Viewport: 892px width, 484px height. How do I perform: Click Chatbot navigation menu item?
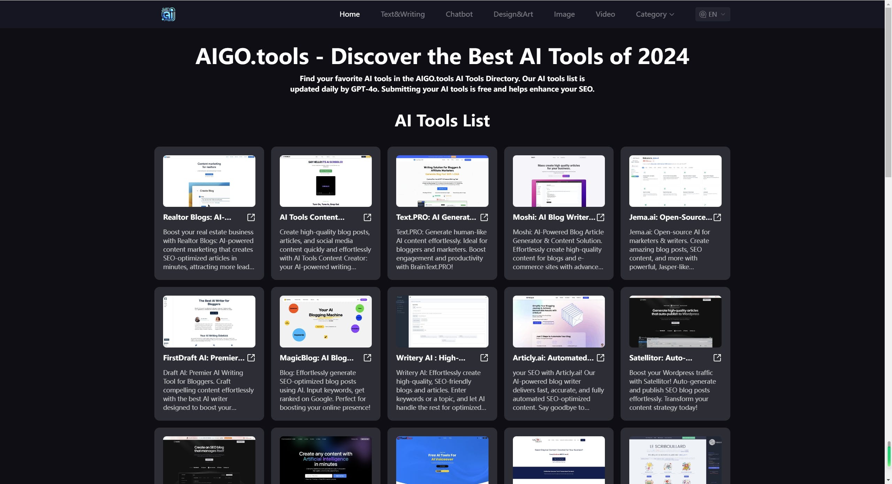click(x=459, y=14)
